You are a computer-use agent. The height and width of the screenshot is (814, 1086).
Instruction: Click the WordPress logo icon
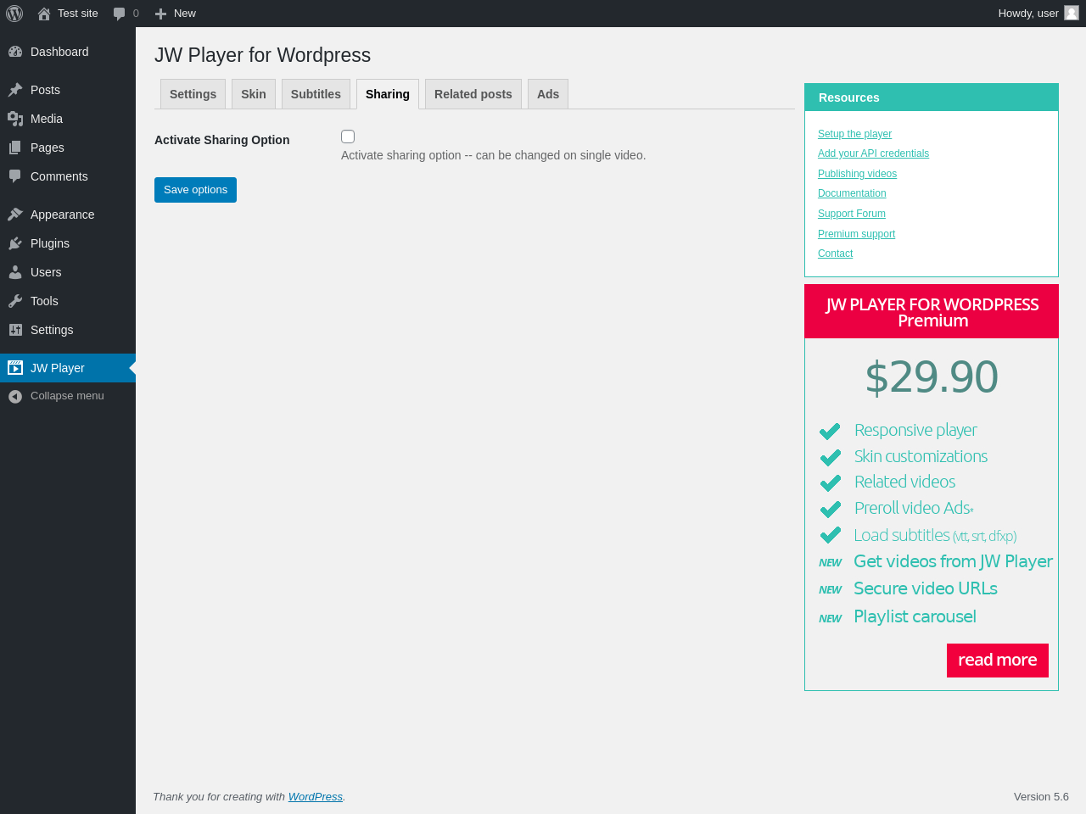click(x=14, y=14)
